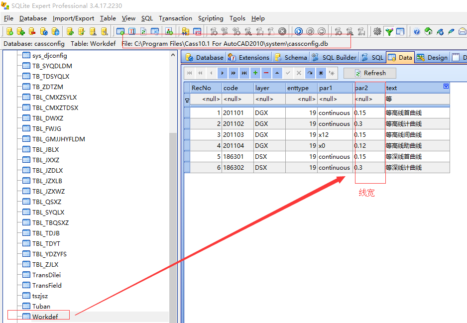Open the Help menu

click(258, 18)
